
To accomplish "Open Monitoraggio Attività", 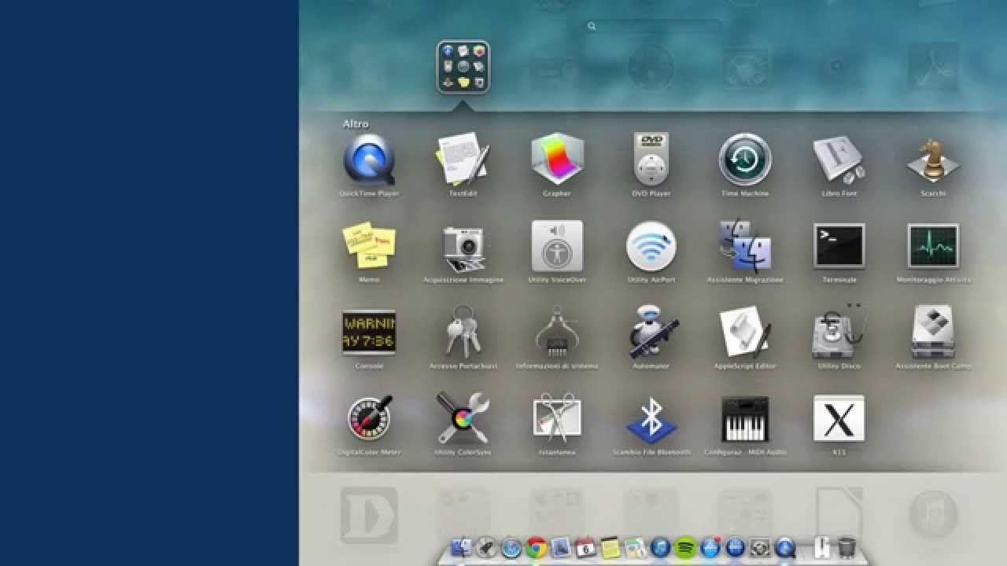I will tap(933, 246).
